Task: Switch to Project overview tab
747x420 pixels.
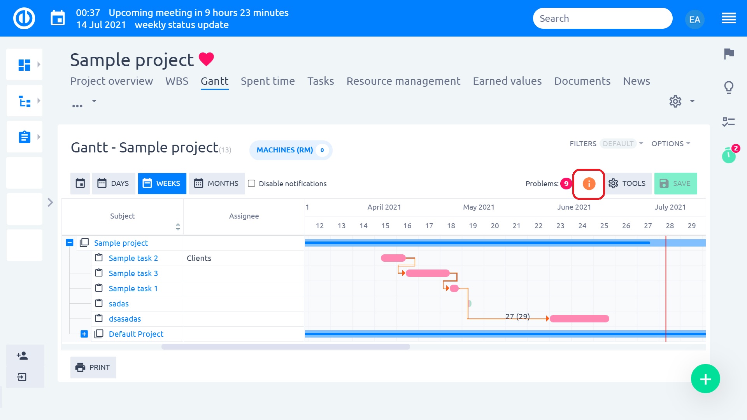Action: (111, 81)
